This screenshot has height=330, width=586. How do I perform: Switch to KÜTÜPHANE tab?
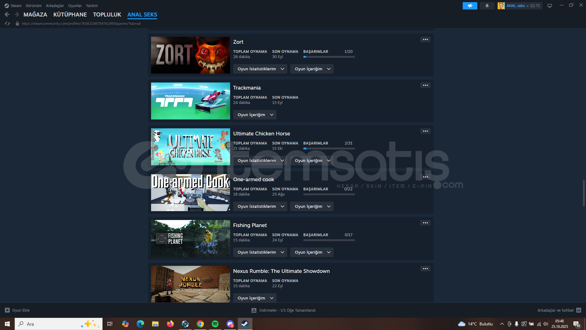(x=70, y=15)
